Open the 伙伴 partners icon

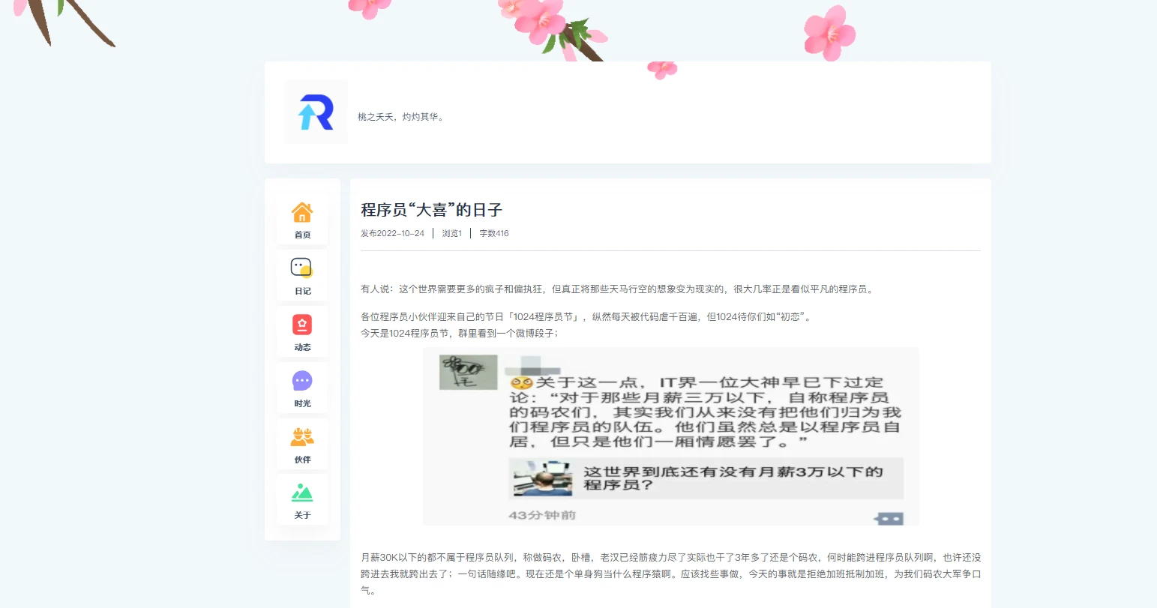click(x=302, y=437)
